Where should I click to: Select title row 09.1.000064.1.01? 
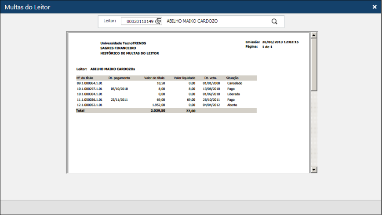point(90,83)
